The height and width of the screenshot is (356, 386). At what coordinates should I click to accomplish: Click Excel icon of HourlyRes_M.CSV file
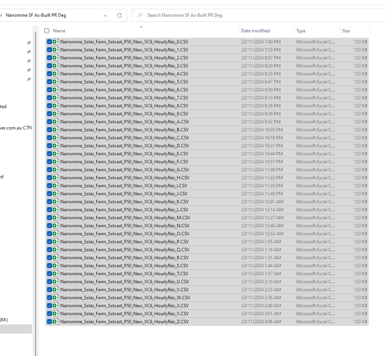56,217
